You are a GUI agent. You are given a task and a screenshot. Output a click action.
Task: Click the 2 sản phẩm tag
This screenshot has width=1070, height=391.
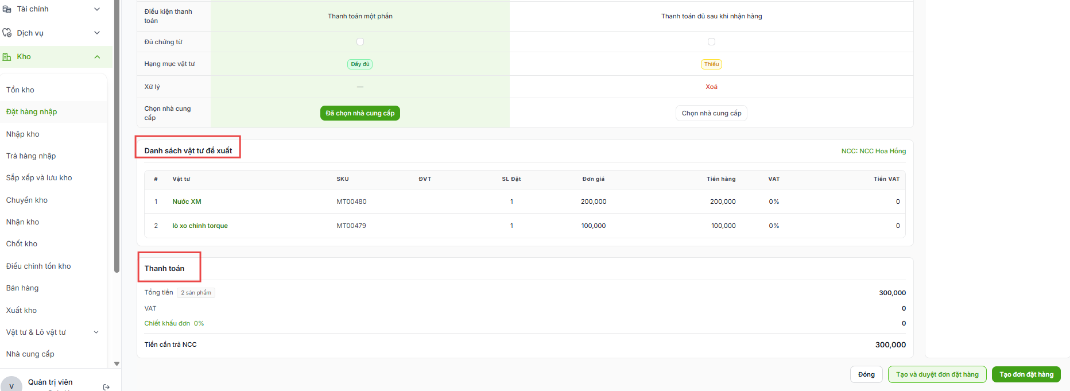[x=196, y=293]
